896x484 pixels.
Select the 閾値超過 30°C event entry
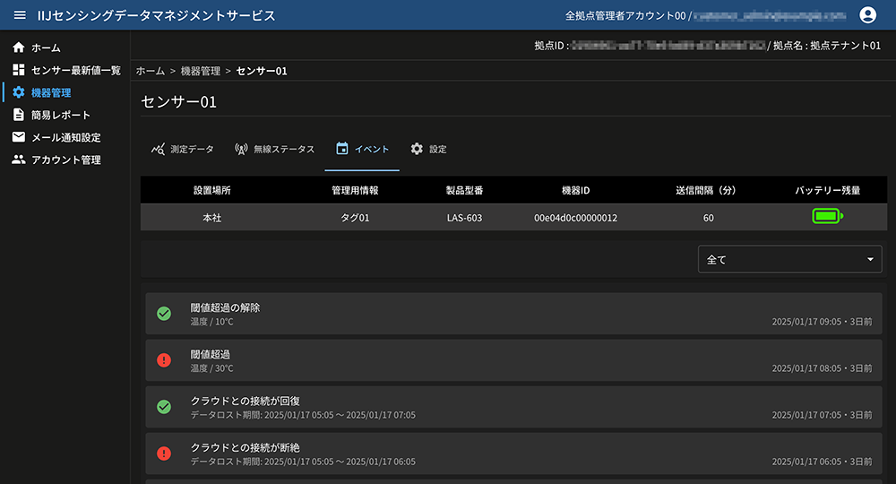coord(513,360)
